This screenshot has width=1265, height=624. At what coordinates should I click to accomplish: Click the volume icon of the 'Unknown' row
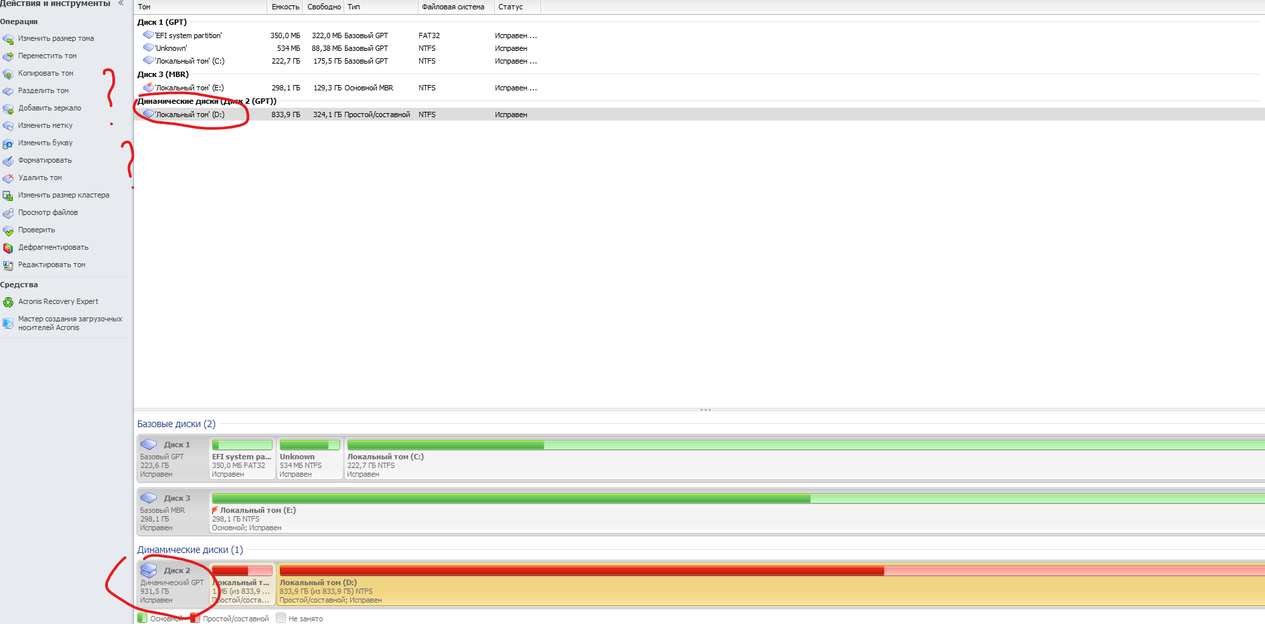tap(149, 48)
